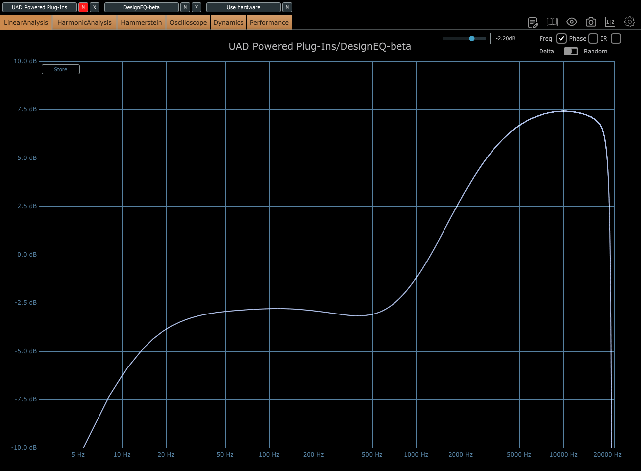Switch to the Oscilloscope tab
Screen dimensions: 641x471
coord(188,22)
